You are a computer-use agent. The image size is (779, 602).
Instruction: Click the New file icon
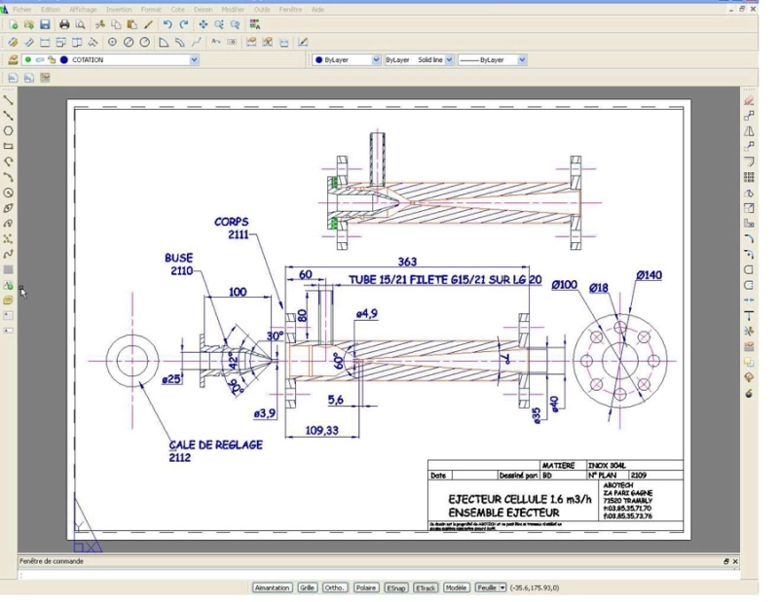[14, 24]
